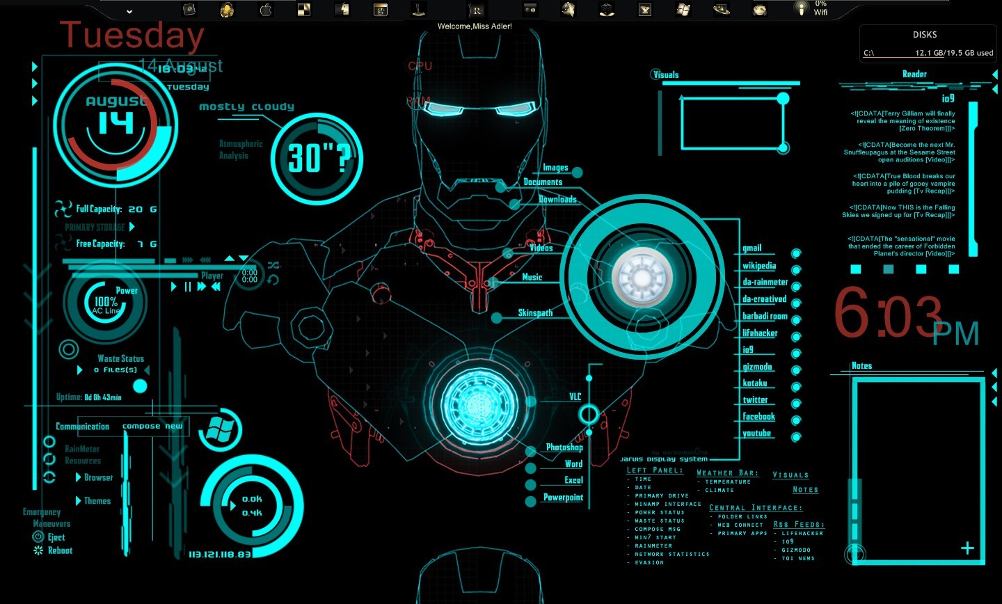Click the arrow left of Waste Status files

click(x=80, y=370)
